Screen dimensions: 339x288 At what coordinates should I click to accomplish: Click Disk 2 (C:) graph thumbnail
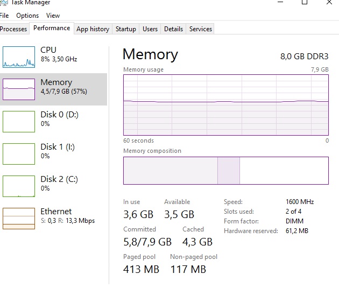(18, 186)
